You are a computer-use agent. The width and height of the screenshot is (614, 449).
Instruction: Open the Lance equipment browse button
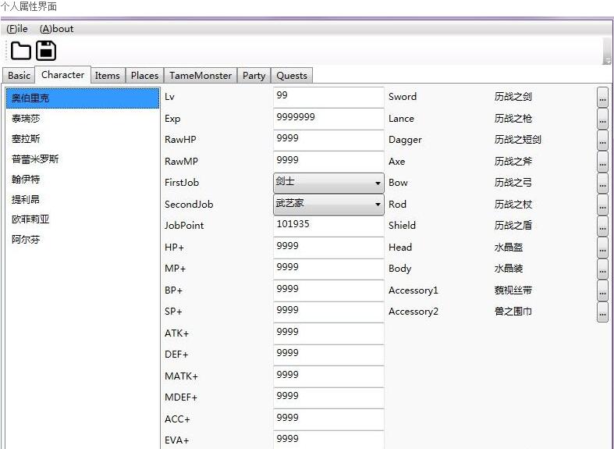pyautogui.click(x=602, y=119)
